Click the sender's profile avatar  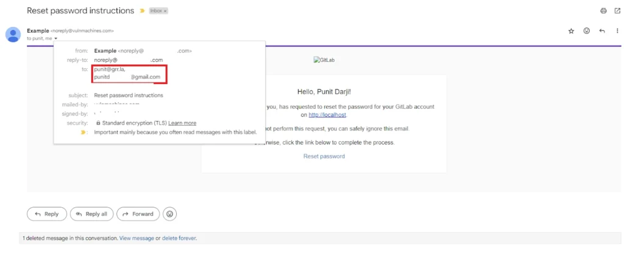coord(13,34)
